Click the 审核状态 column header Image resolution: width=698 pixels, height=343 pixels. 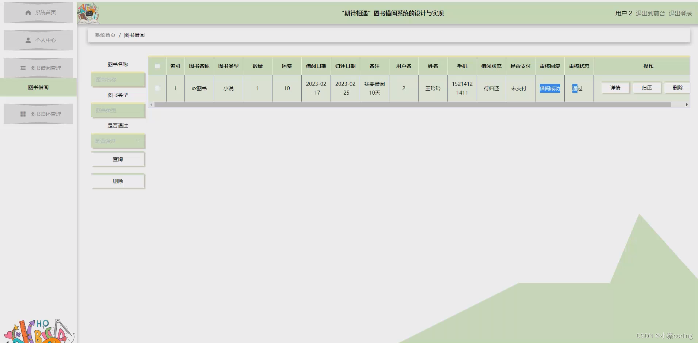click(x=579, y=66)
